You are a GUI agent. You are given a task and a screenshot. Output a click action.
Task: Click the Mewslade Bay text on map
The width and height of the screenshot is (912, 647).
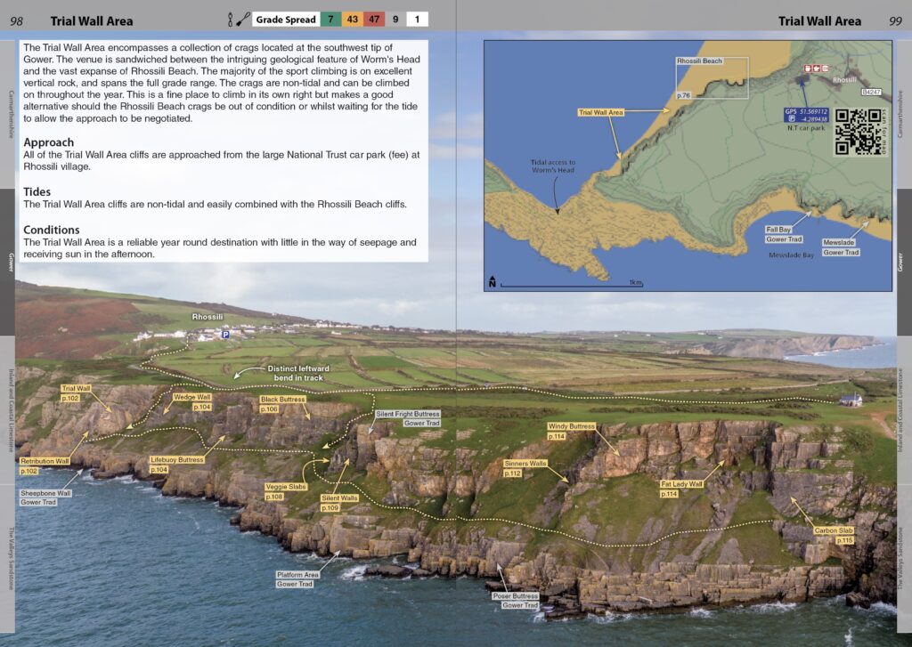[791, 255]
